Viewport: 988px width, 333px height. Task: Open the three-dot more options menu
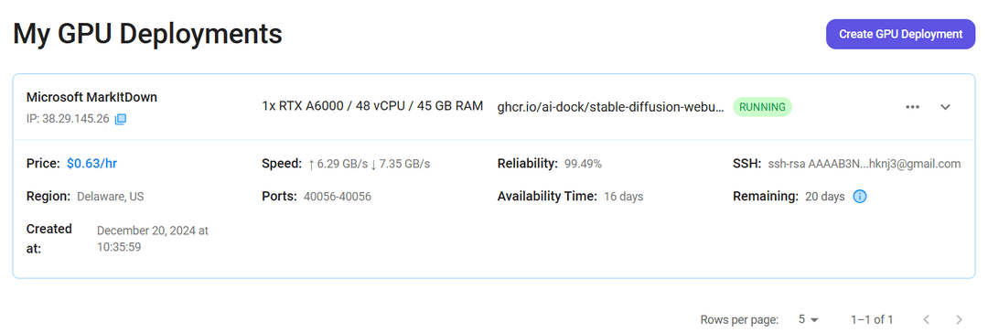pos(912,107)
